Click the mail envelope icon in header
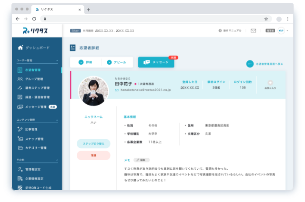Image resolution: width=305 pixels, height=202 pixels. click(254, 30)
